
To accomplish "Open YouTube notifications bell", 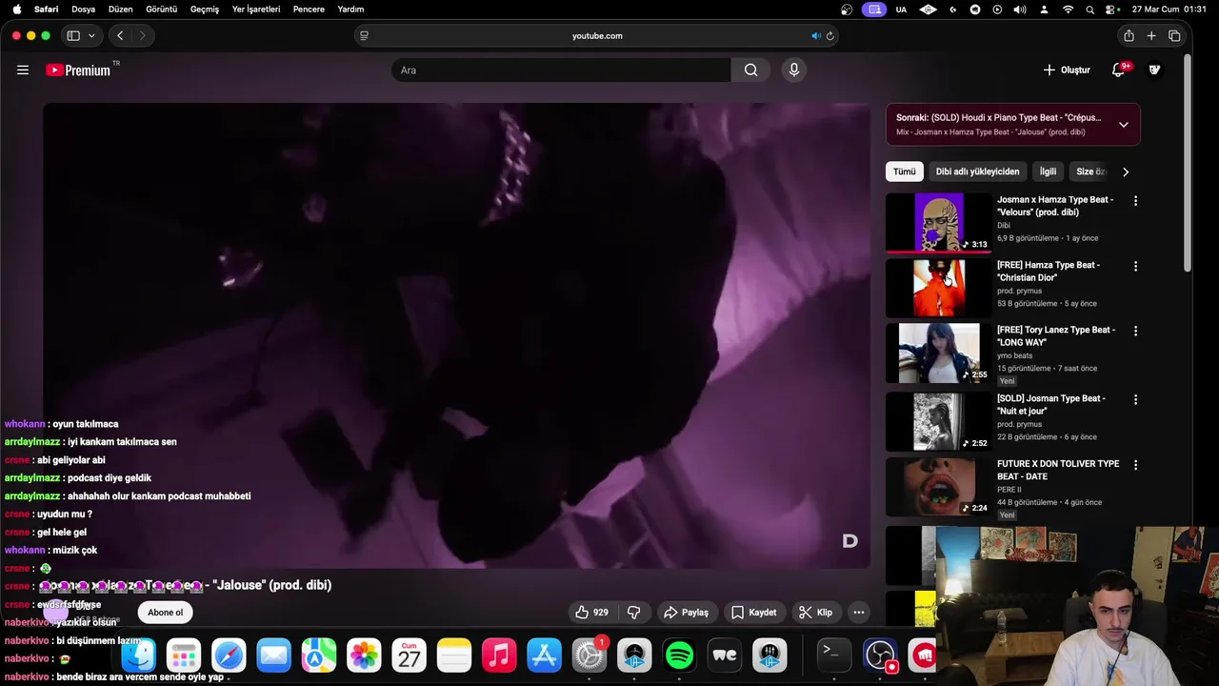I will pyautogui.click(x=1119, y=70).
